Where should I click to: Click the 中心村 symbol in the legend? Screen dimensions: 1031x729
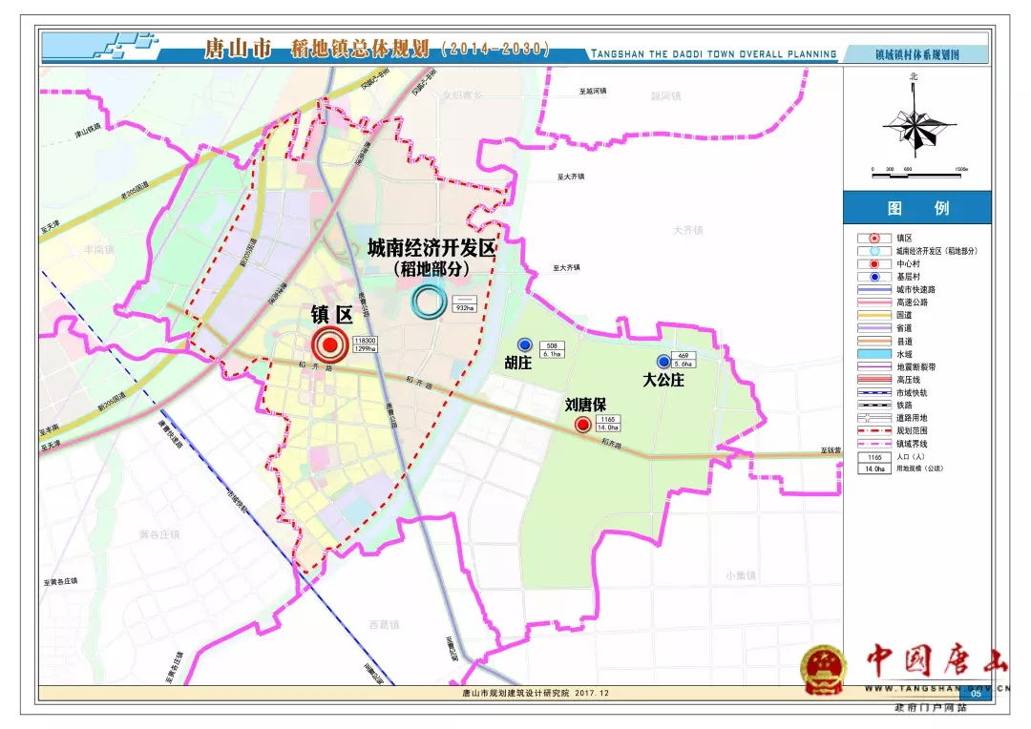pyautogui.click(x=873, y=263)
